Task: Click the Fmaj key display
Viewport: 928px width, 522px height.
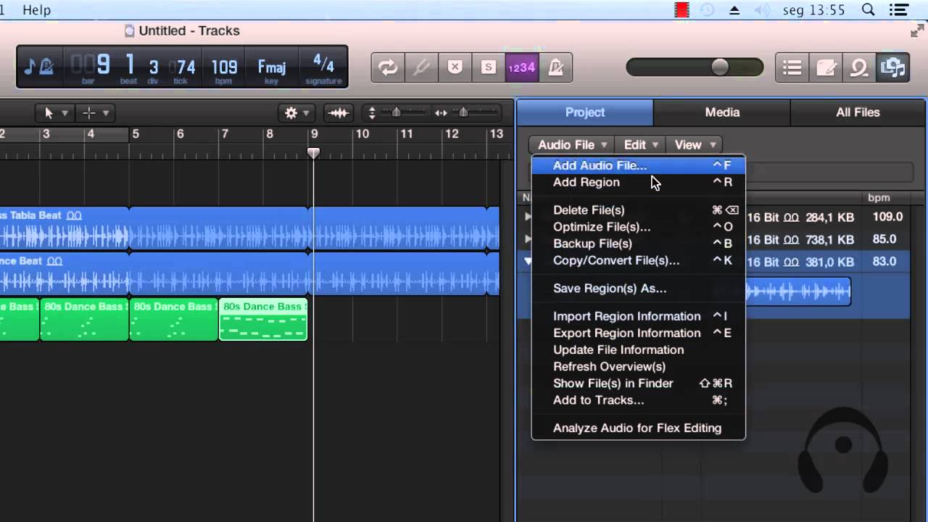Action: pos(272,67)
